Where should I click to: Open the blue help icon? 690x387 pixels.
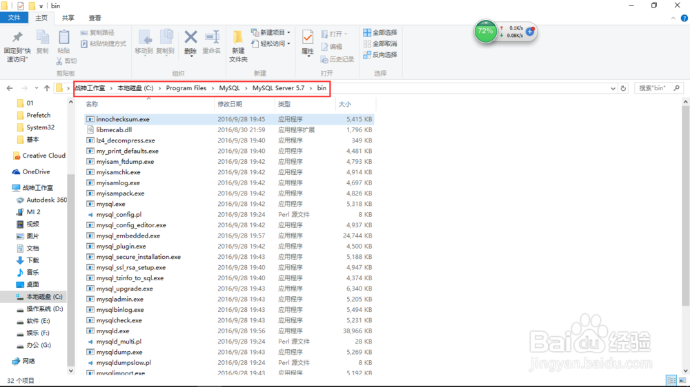pos(684,18)
